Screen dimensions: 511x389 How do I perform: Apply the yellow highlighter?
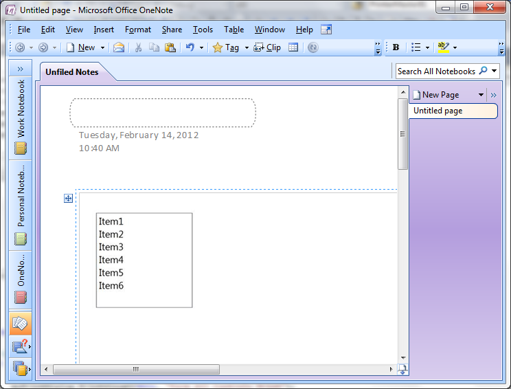[444, 47]
